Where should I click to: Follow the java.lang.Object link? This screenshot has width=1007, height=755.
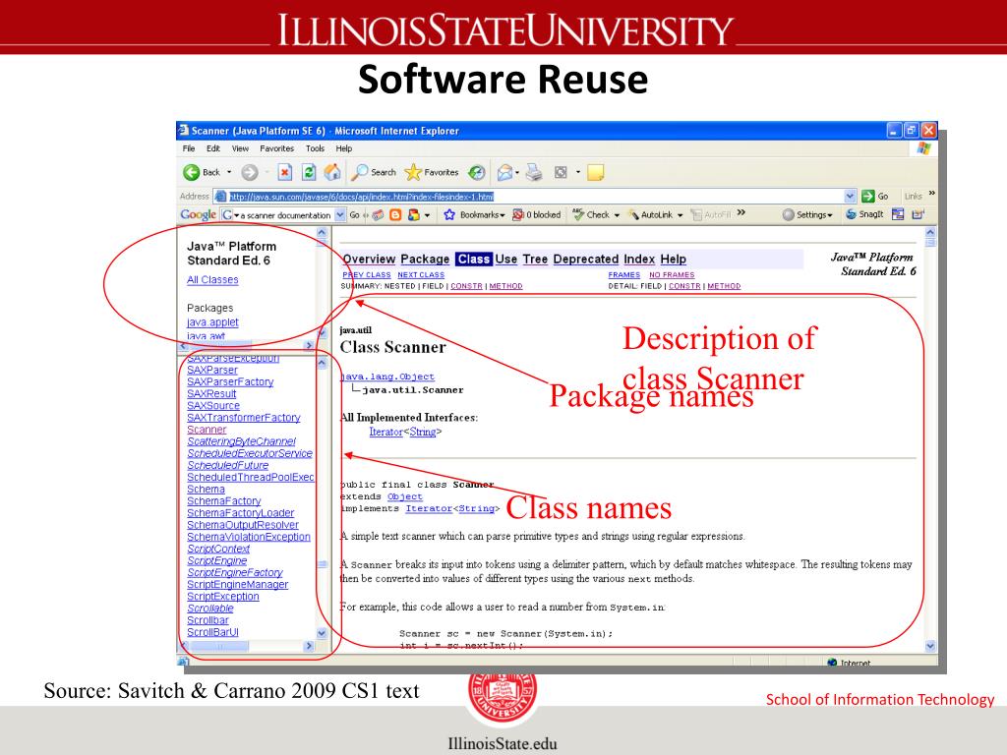point(387,377)
